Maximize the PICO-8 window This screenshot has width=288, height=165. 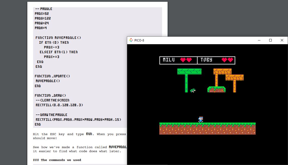coord(270,40)
